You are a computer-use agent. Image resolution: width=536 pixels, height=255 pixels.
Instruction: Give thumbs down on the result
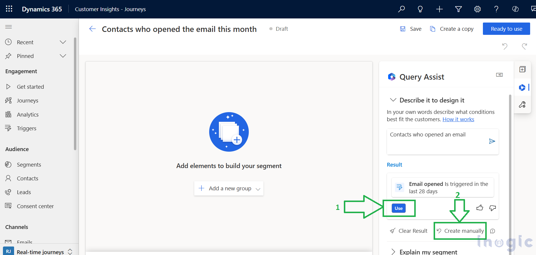click(x=493, y=208)
